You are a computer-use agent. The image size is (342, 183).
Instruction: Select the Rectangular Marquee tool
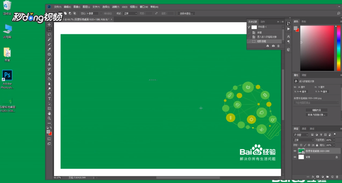point(49,29)
